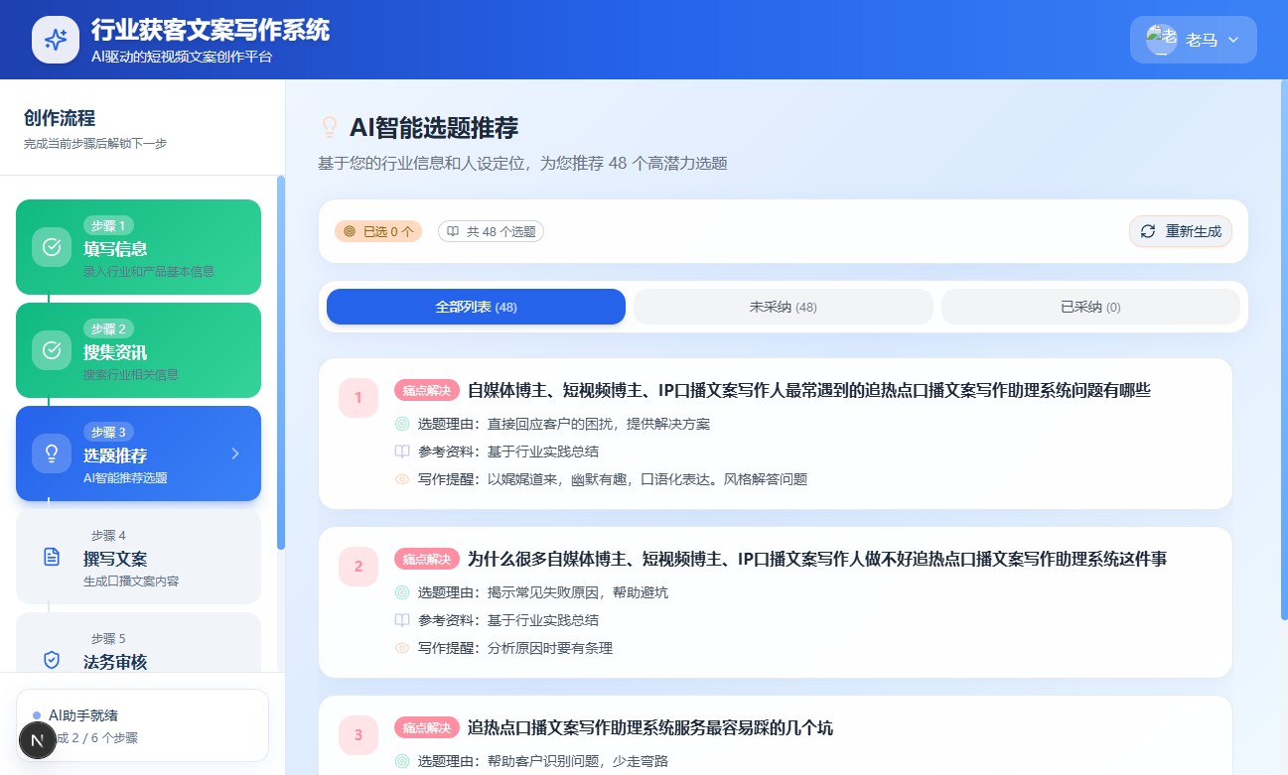Click the checkmark icon in step 2
The image size is (1288, 775).
pos(52,350)
